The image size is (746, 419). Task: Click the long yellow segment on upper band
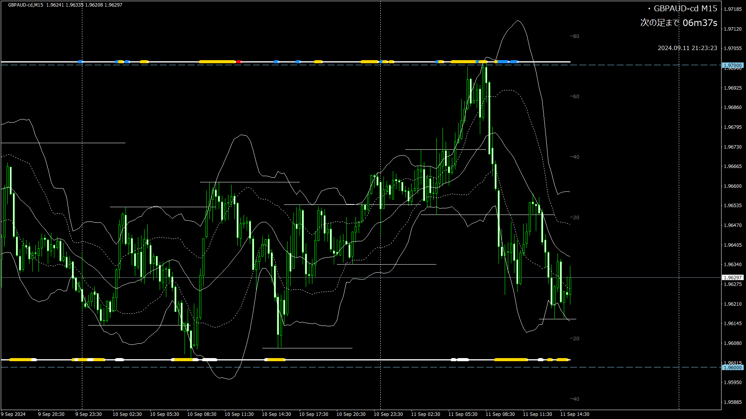pyautogui.click(x=217, y=62)
